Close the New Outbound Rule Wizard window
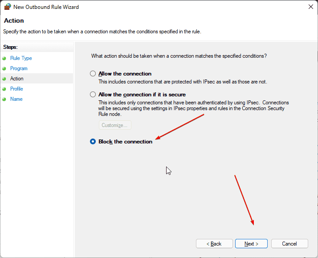The height and width of the screenshot is (258, 318). tap(311, 7)
